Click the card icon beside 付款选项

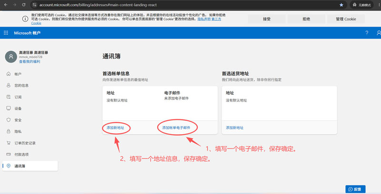coord(9,154)
